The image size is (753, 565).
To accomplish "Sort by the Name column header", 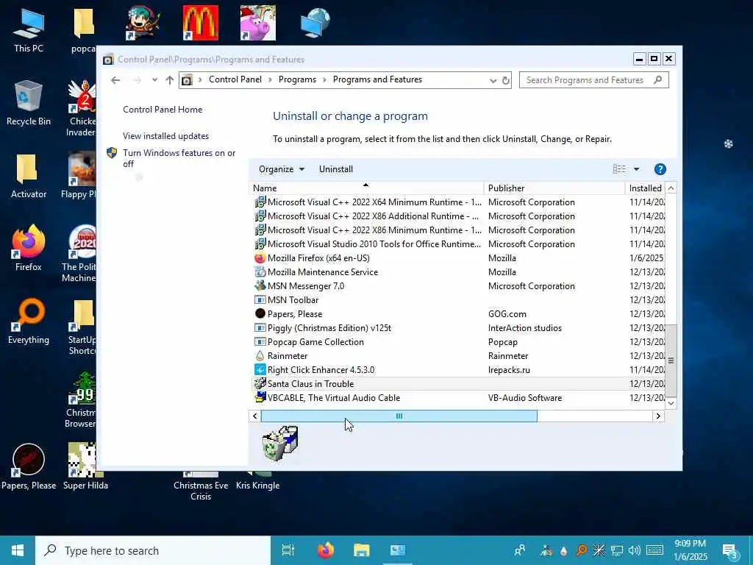I will [366, 188].
